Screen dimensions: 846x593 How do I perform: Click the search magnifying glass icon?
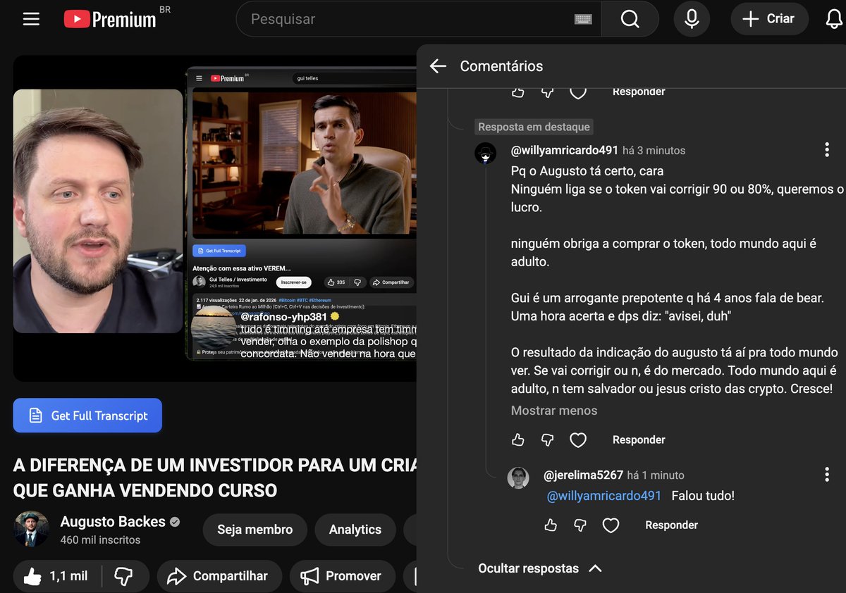[x=630, y=19]
